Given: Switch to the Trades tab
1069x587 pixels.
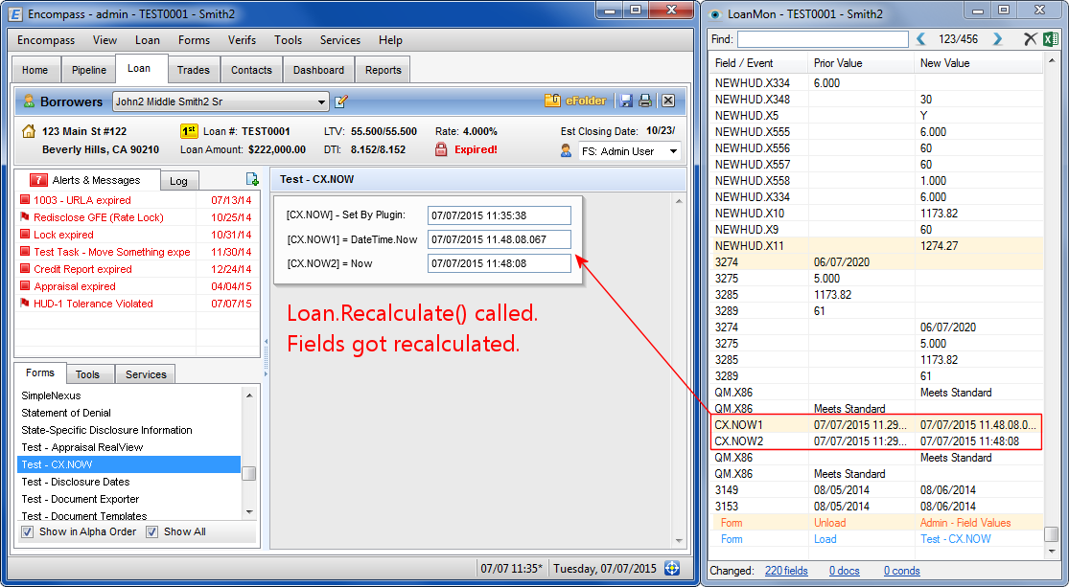Looking at the screenshot, I should [x=194, y=70].
